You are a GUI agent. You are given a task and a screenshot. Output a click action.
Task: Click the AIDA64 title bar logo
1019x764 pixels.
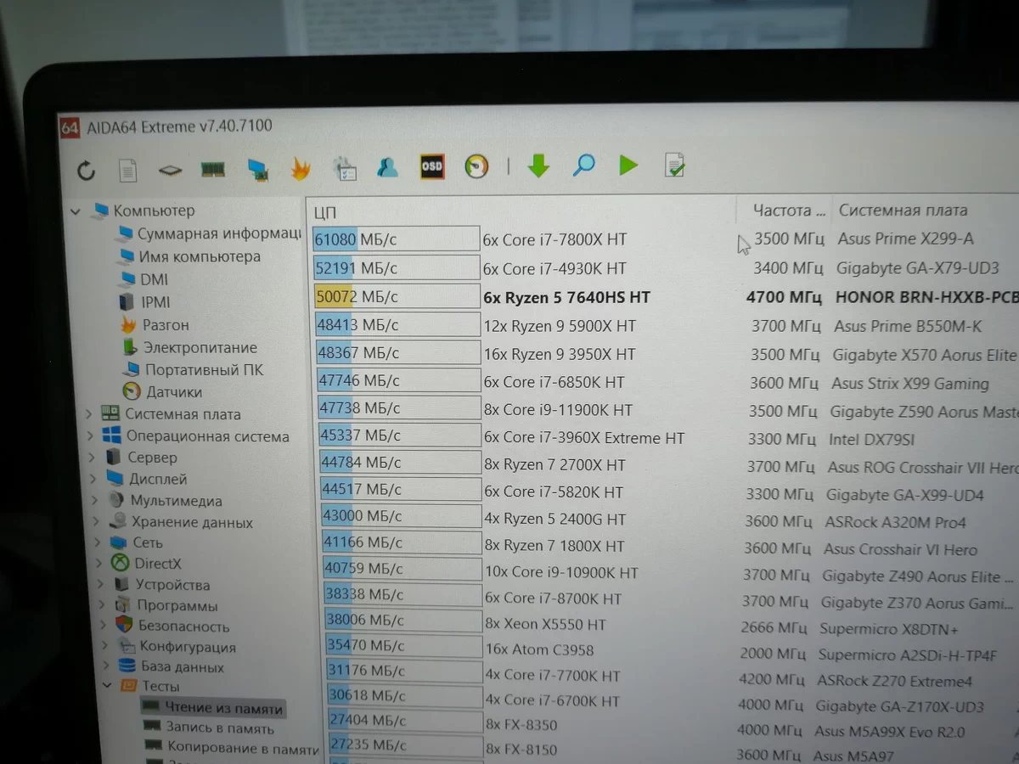(x=70, y=127)
